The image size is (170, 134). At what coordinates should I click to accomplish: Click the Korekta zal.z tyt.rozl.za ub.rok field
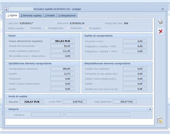coord(133,89)
